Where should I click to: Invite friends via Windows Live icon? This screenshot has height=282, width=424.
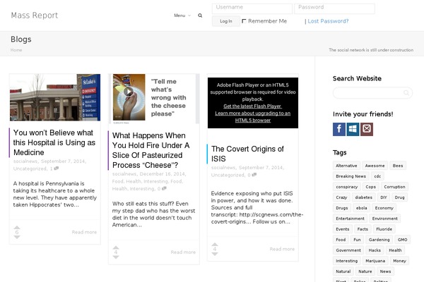(x=353, y=129)
